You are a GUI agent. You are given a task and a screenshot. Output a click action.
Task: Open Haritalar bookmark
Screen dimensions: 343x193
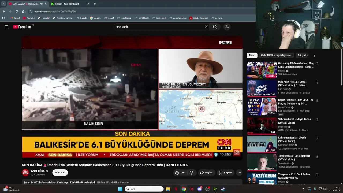(44, 18)
